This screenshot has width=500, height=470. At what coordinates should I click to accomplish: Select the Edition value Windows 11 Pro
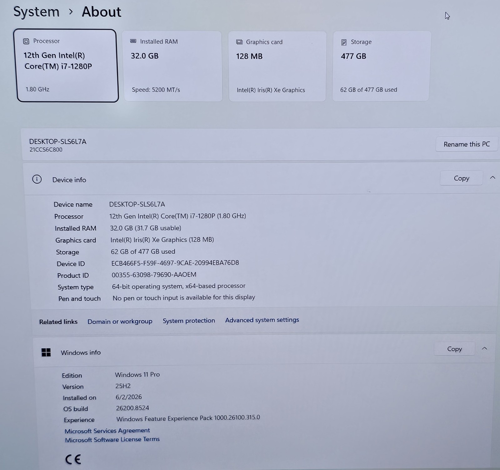[137, 374]
